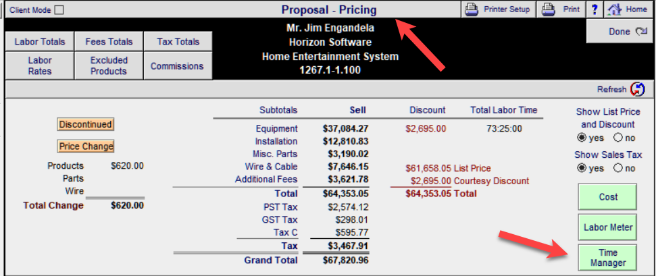Open the Commissions tab

pos(177,66)
